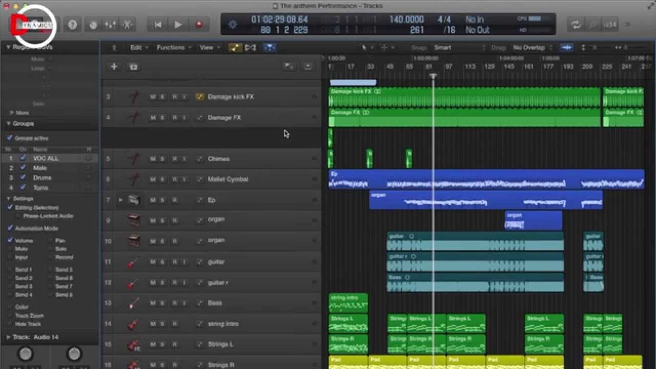The image size is (656, 369).
Task: Open the Editors scissors button
Action: [x=128, y=24]
